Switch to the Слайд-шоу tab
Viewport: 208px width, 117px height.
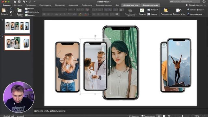87,5
